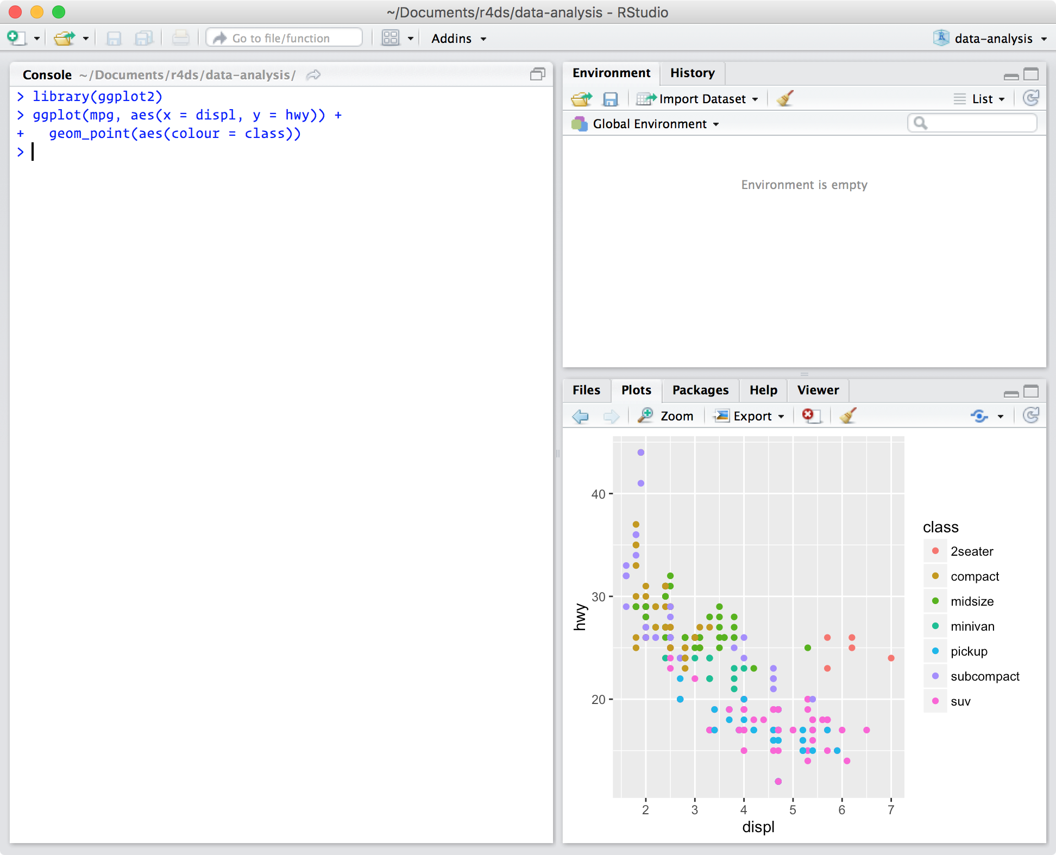Open the List view dropdown
The image size is (1056, 855).
[979, 99]
